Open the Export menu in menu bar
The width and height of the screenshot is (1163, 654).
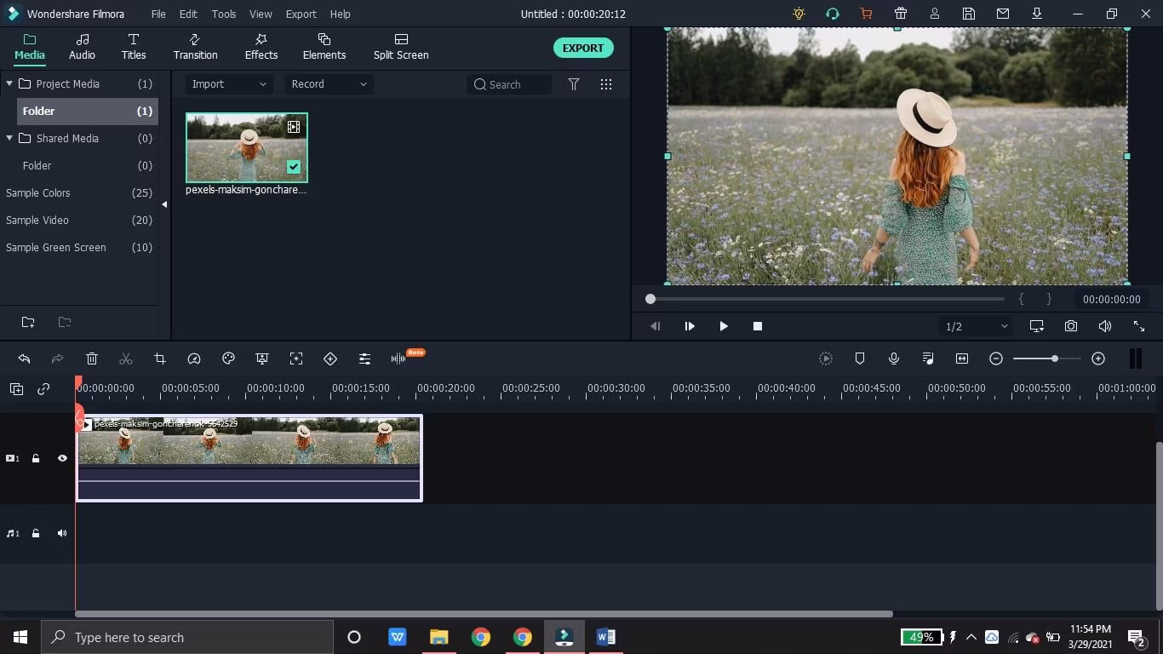point(301,14)
